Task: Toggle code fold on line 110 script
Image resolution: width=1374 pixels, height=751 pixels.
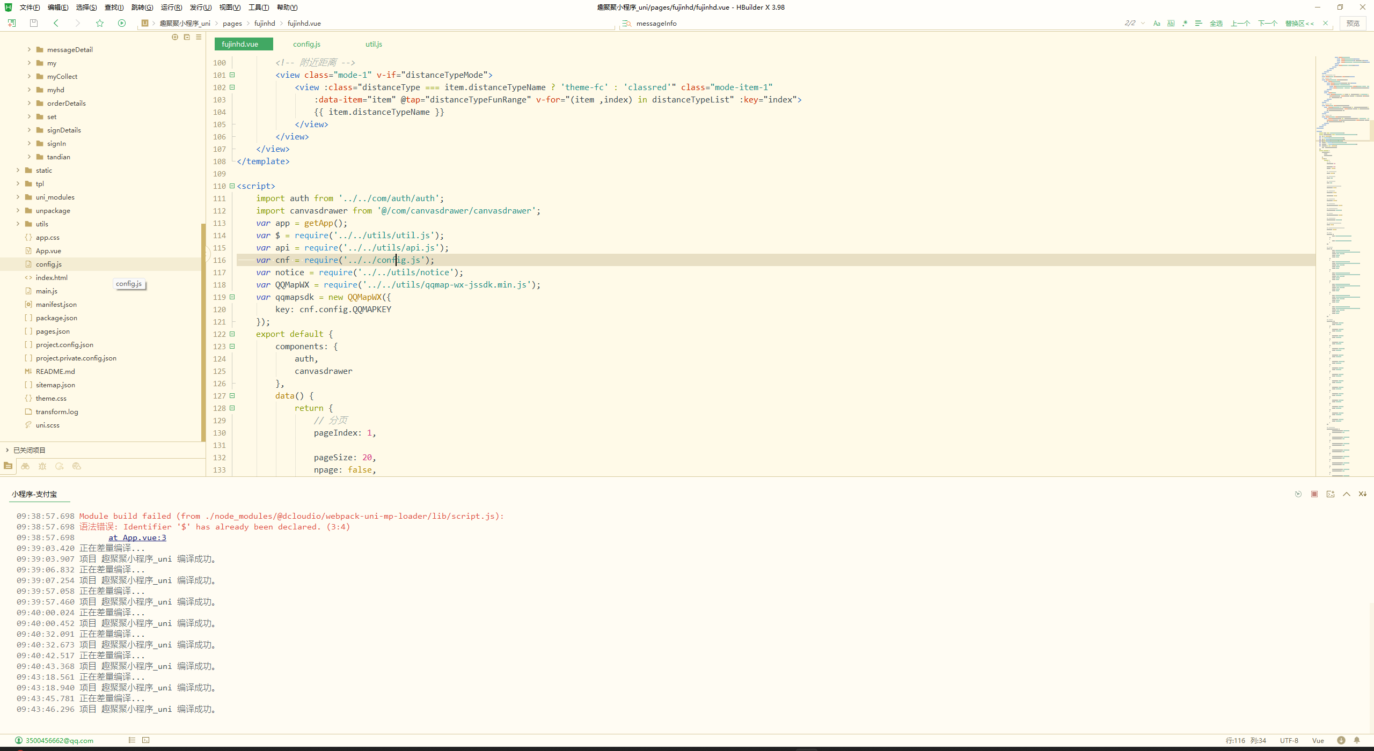Action: pos(232,186)
